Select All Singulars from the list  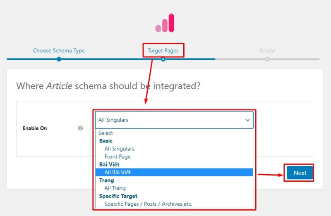[119, 149]
